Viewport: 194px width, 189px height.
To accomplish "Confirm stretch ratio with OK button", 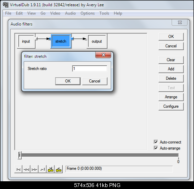I will [x=68, y=81].
